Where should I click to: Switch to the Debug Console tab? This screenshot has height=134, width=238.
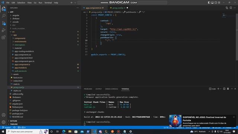pos(112,89)
